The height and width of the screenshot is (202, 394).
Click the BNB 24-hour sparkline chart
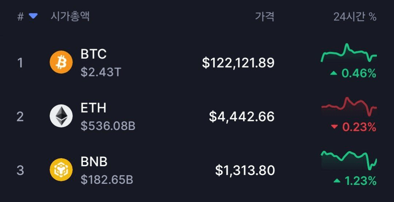(349, 159)
